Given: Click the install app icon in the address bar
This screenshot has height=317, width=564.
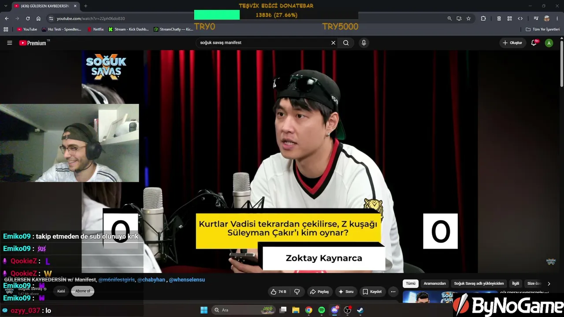Looking at the screenshot, I should [x=459, y=18].
